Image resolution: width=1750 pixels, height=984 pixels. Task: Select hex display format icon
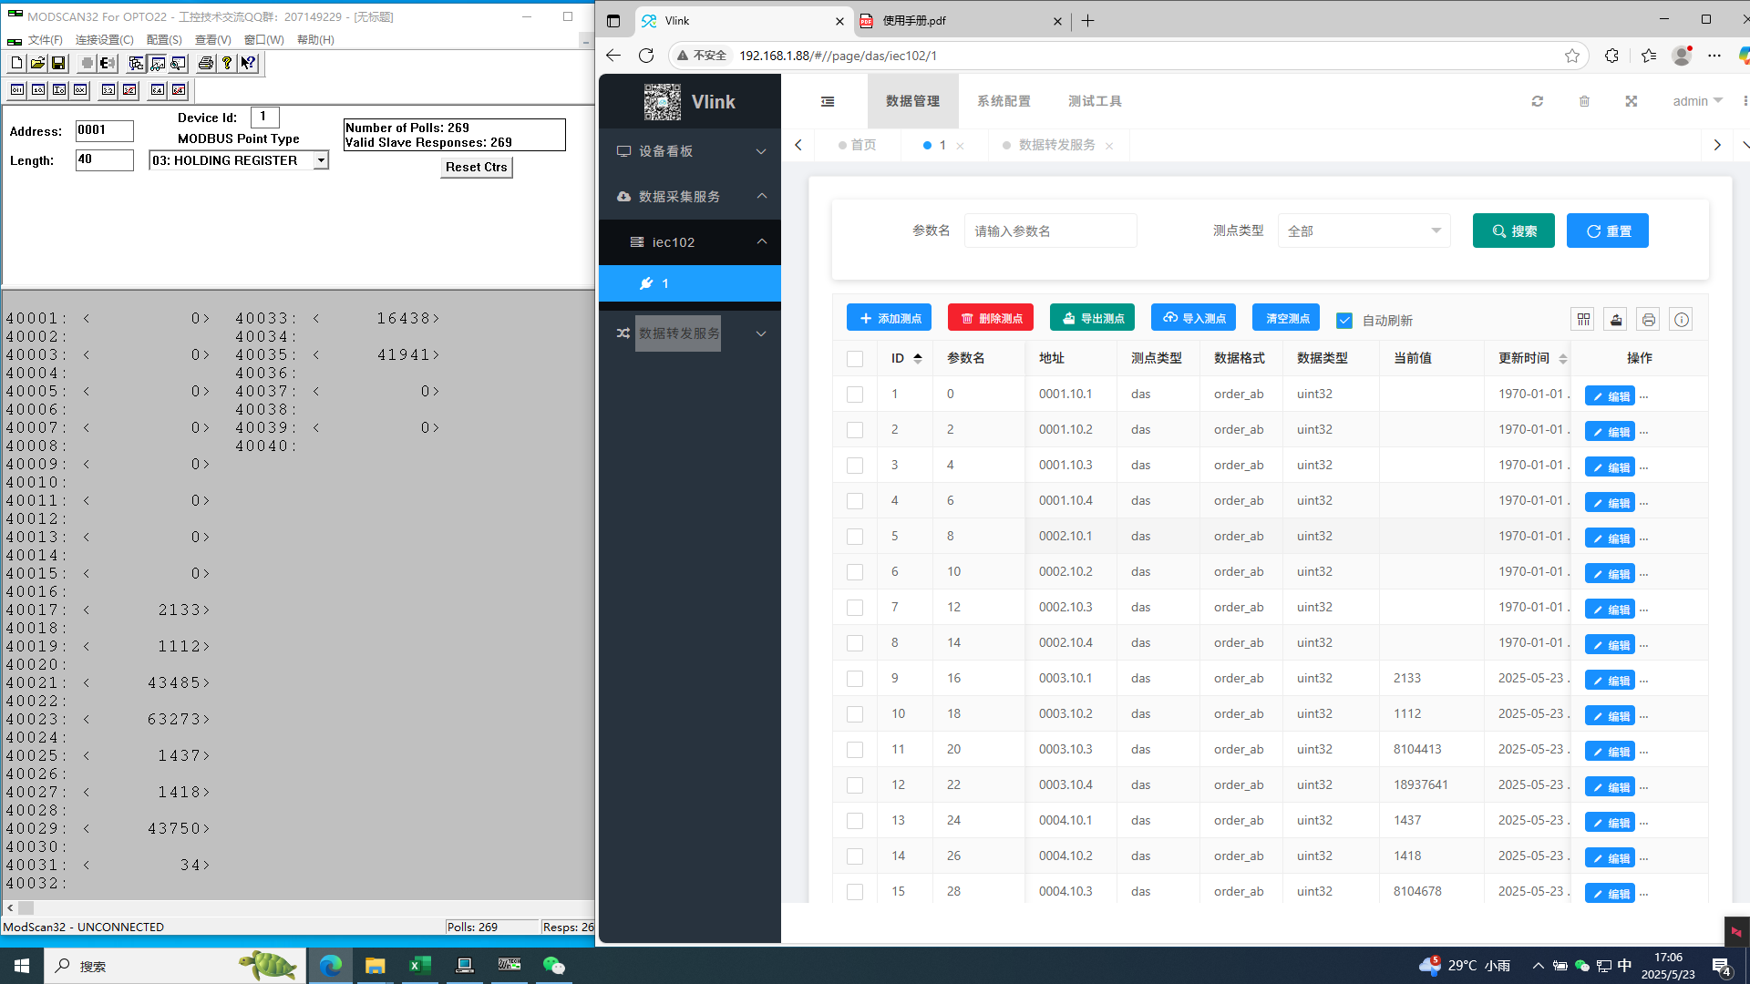pyautogui.click(x=80, y=89)
